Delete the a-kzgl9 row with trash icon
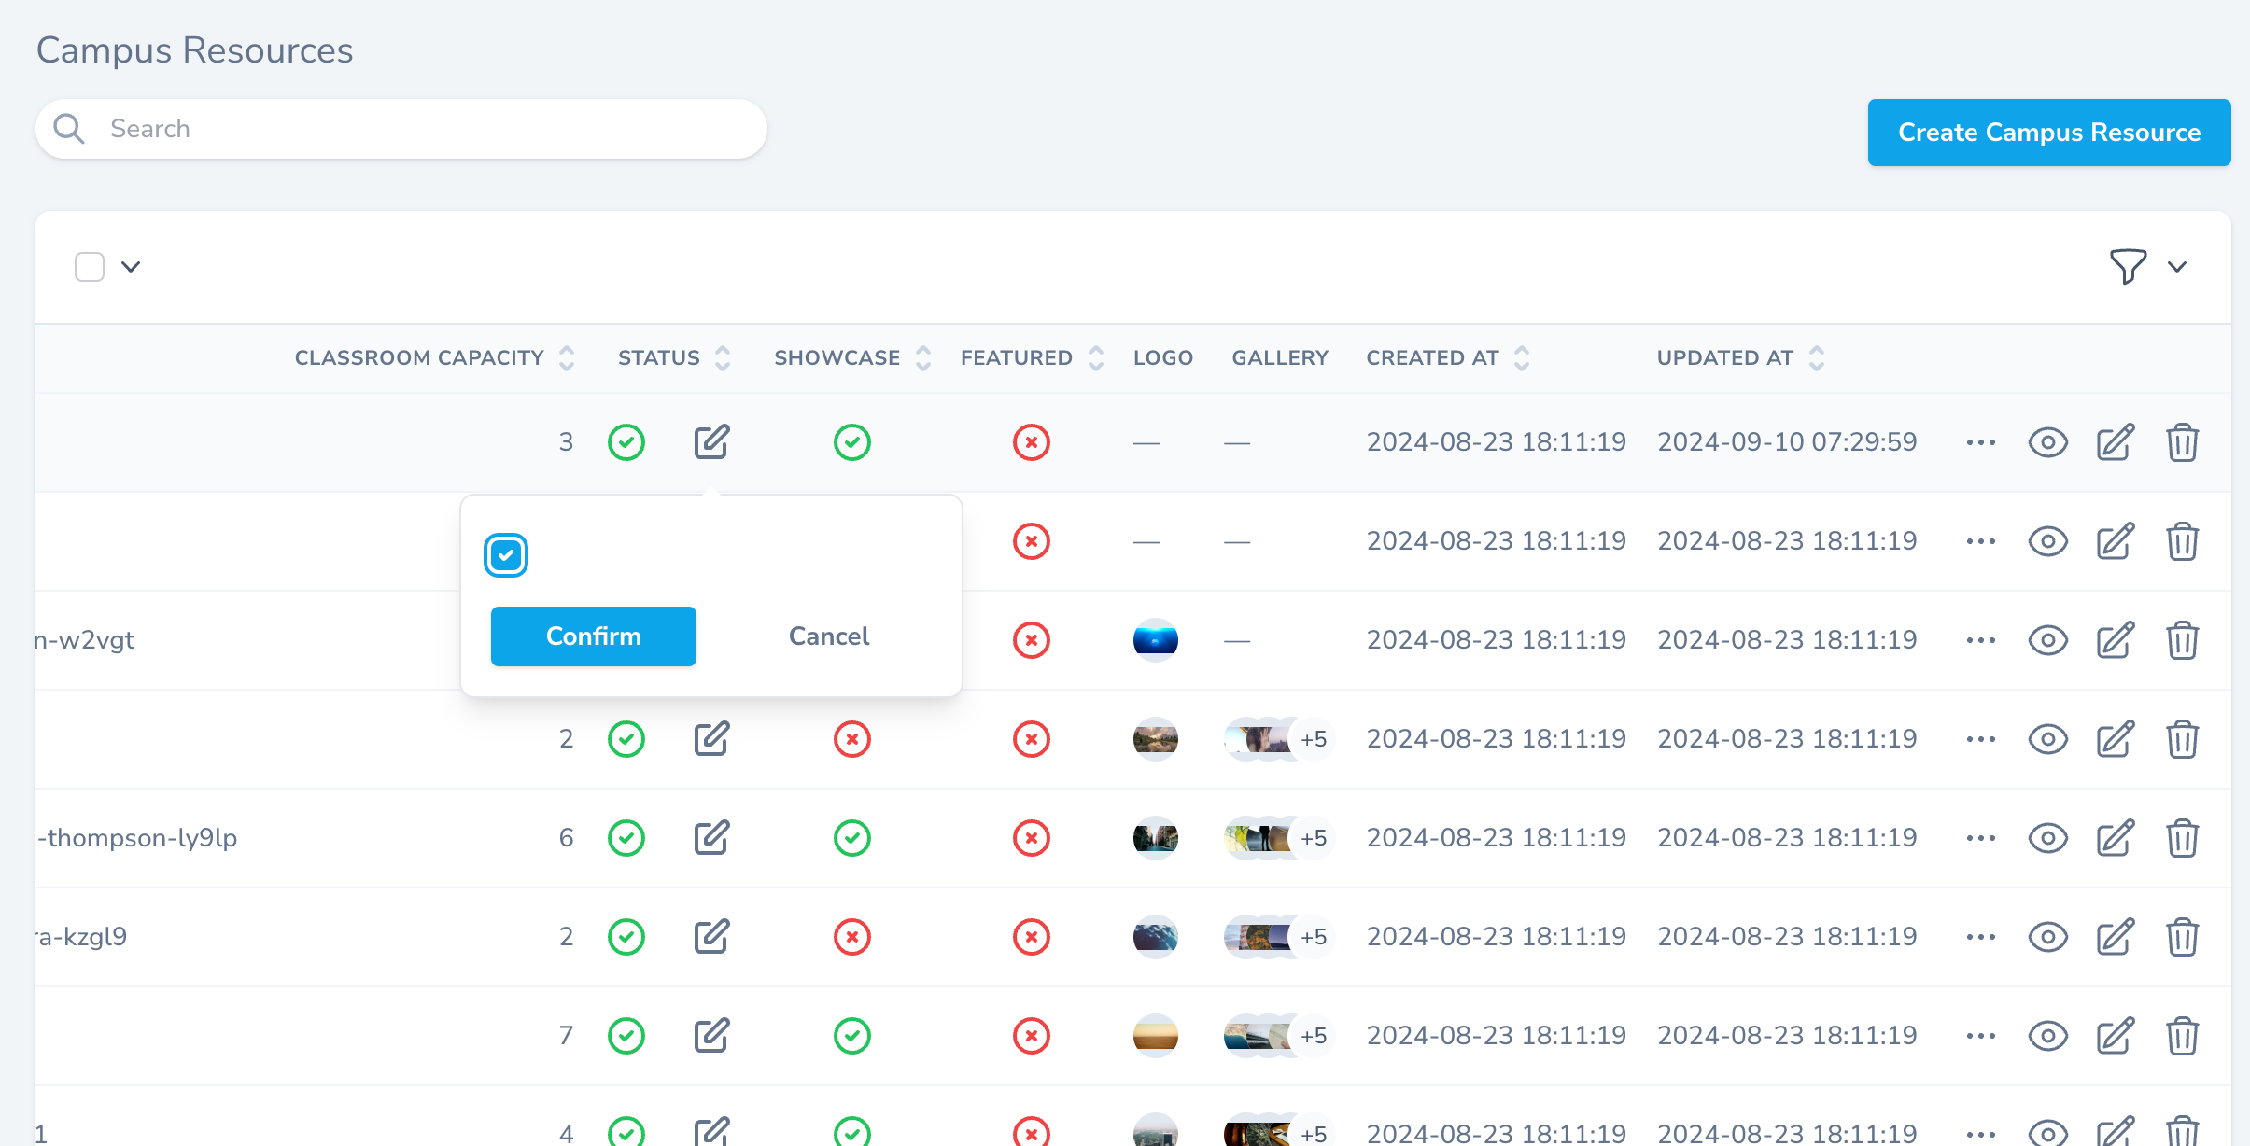 (x=2182, y=937)
